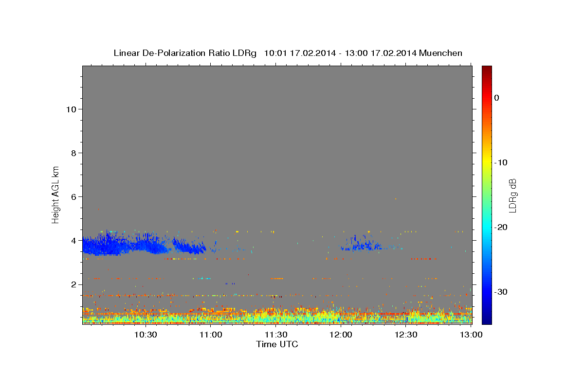The width and height of the screenshot is (584, 389).
Task: Click the 10:30 time tick label
Action: click(x=145, y=335)
